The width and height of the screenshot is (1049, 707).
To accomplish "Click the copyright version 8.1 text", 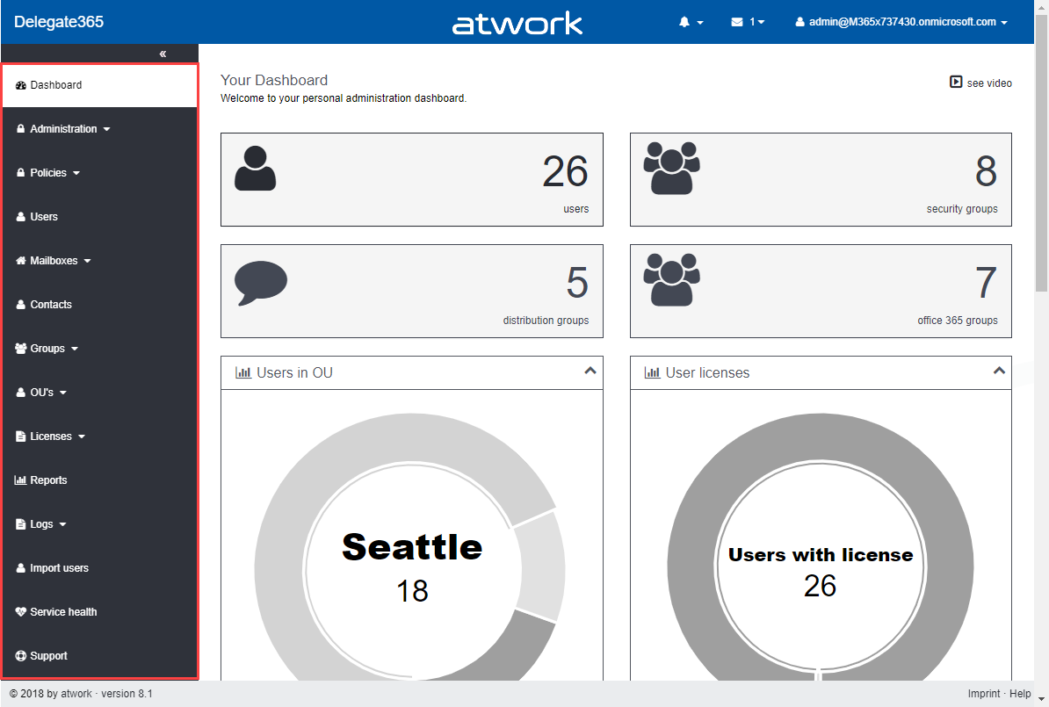I will pos(81,694).
